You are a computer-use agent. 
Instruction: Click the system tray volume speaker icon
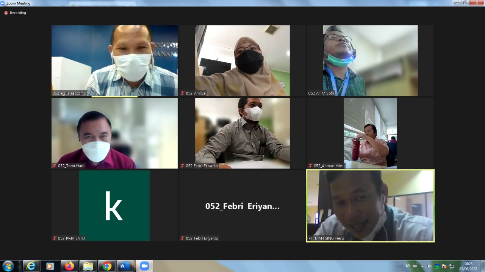click(429, 266)
